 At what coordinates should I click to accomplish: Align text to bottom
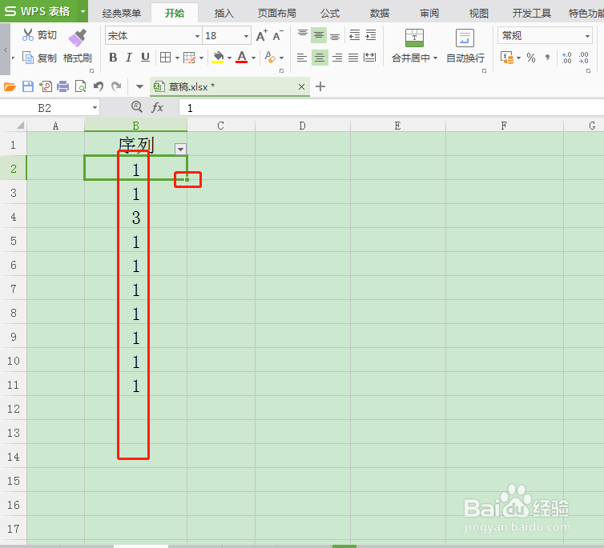[335, 35]
